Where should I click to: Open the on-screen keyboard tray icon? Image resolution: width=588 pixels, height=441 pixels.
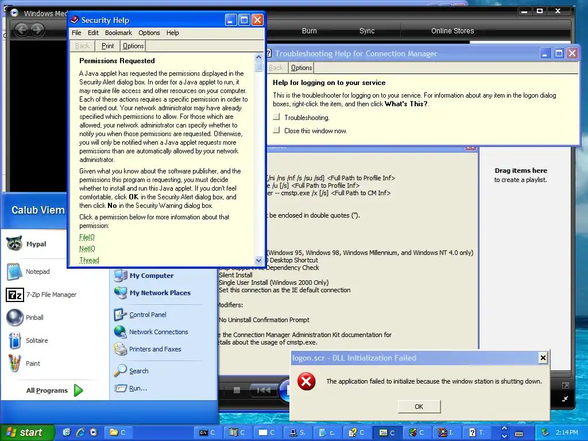pyautogui.click(x=519, y=434)
